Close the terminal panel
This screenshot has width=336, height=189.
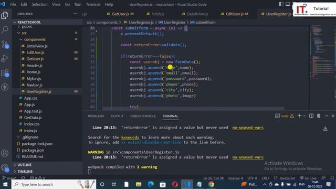(333, 116)
